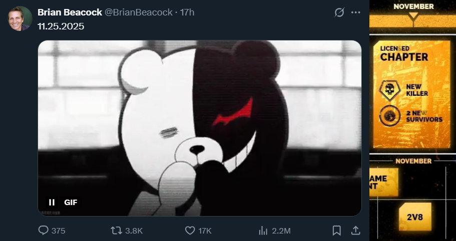456x241 pixels.
Task: Like the tweet with heart icon
Action: pyautogui.click(x=190, y=231)
